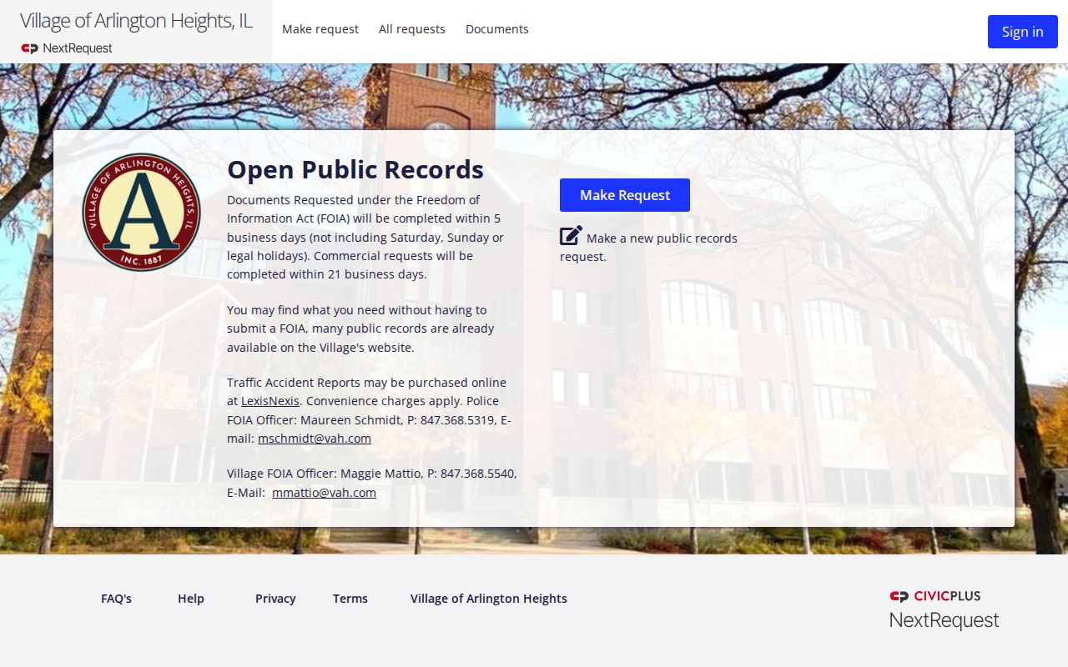This screenshot has height=667, width=1068.
Task: Open the Documents nav item
Action: [497, 29]
